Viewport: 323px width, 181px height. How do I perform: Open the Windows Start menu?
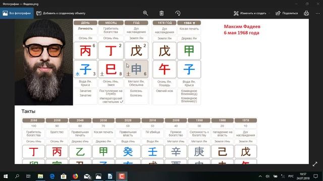6,176
